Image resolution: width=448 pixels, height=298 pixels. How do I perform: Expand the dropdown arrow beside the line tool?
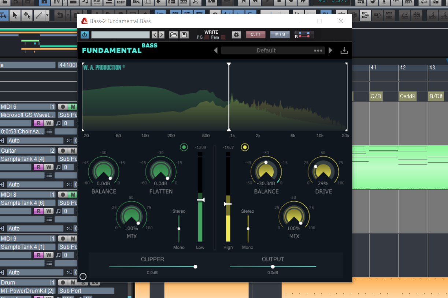pos(48,15)
